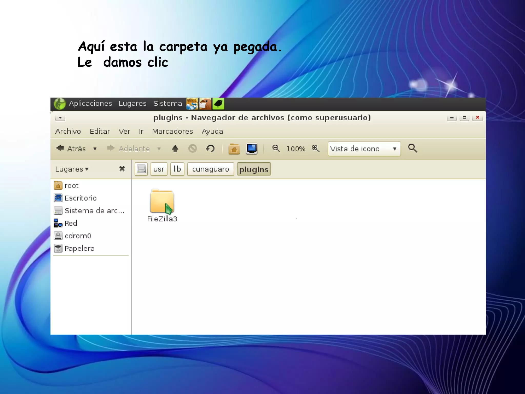Image resolution: width=525 pixels, height=394 pixels.
Task: Open search with the magnifying glass icon
Action: [412, 148]
